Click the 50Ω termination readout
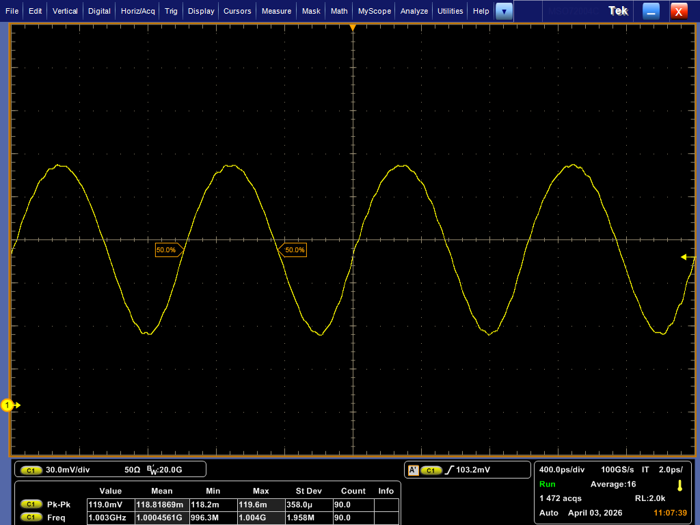 click(132, 470)
